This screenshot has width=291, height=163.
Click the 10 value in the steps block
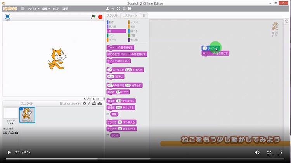click(x=205, y=48)
